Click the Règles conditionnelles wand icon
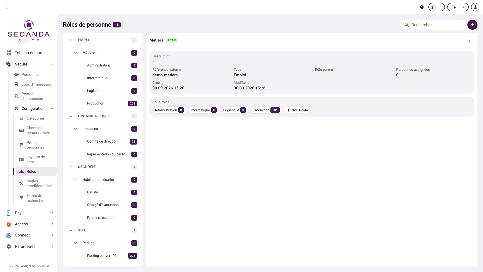Screen dimensions: 483x272 tap(22, 183)
